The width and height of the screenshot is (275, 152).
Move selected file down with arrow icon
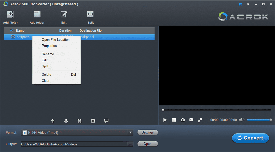[66, 121]
